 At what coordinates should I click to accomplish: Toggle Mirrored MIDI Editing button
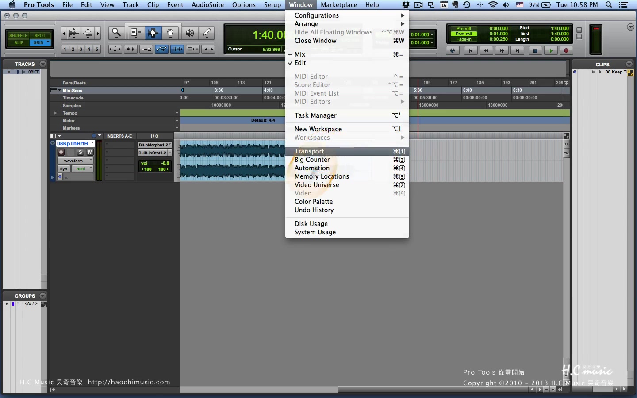point(146,49)
